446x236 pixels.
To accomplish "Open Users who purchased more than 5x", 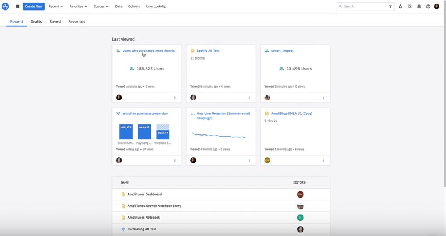I will pyautogui.click(x=148, y=51).
